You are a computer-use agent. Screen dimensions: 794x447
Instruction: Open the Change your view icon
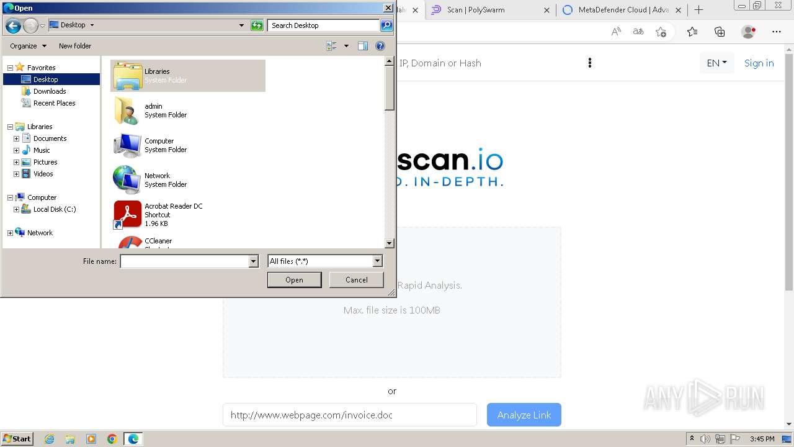pos(331,46)
